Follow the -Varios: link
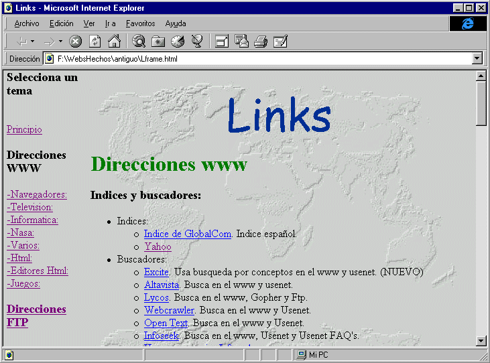The image size is (490, 363). coord(23,245)
